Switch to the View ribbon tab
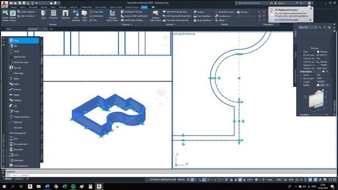 click(53, 7)
